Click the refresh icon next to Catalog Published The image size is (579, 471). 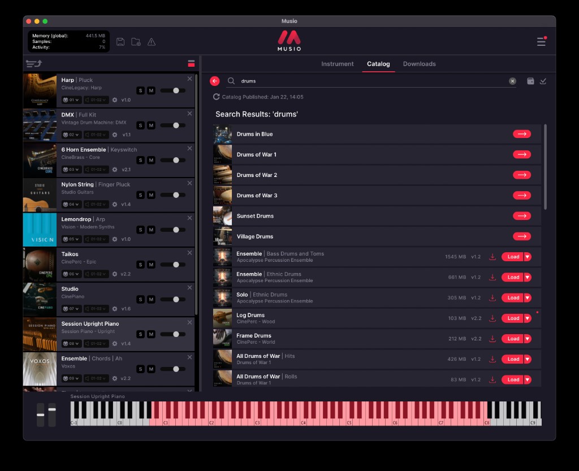217,97
